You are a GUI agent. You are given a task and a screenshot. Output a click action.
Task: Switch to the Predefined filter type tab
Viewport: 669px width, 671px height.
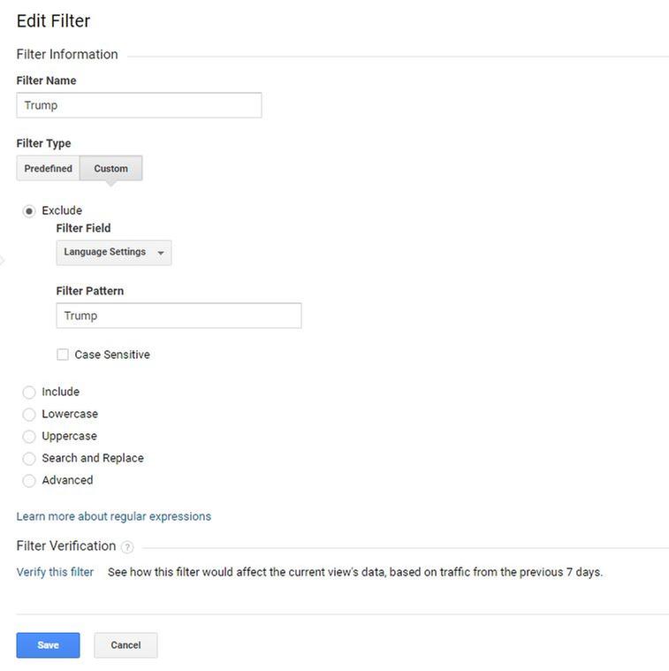coord(48,169)
